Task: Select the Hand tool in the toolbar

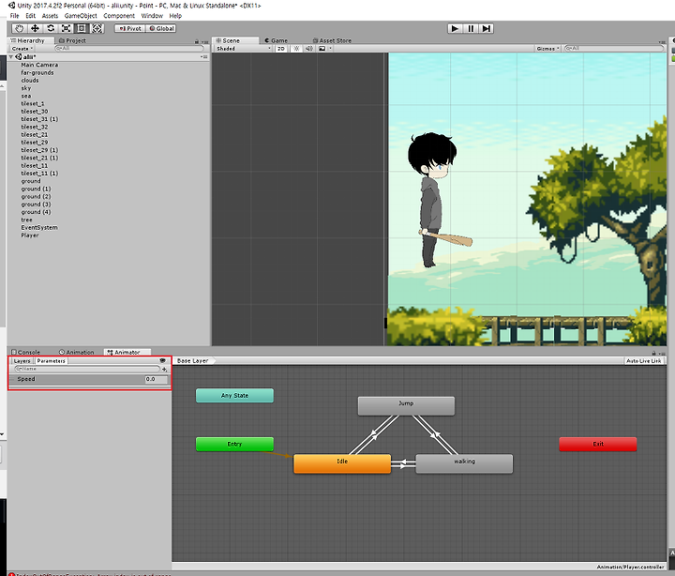Action: pyautogui.click(x=20, y=28)
